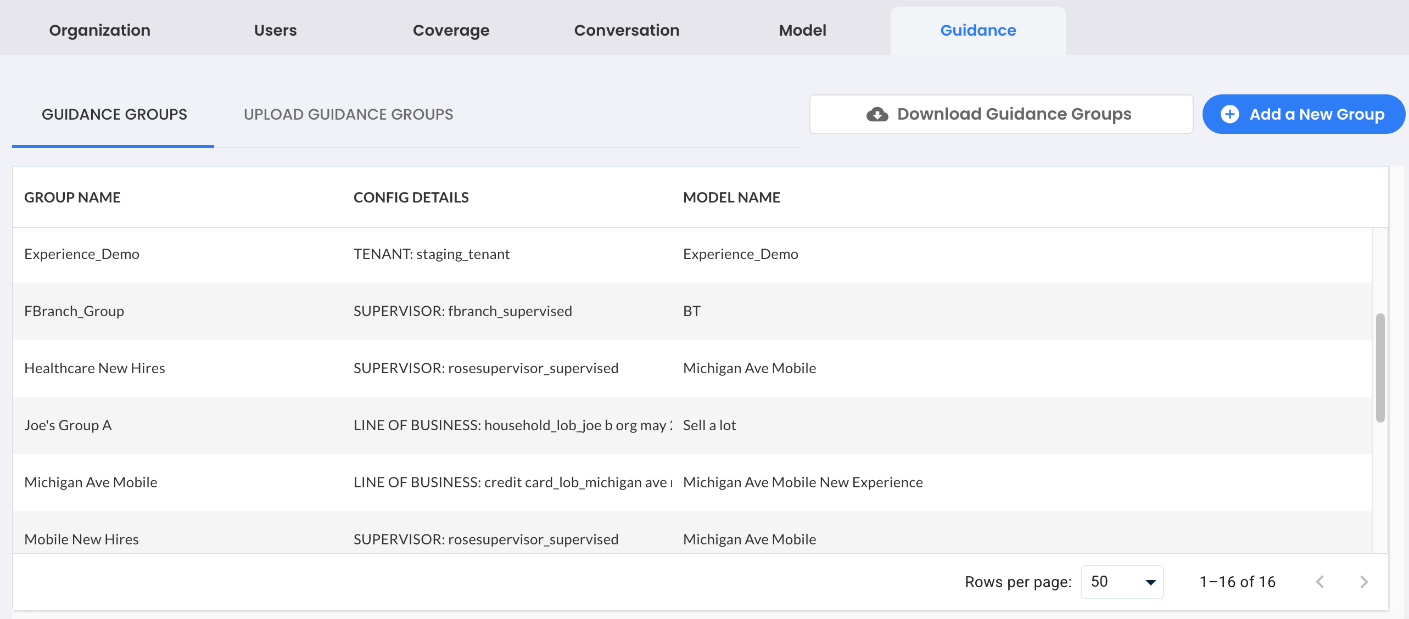Open the Conversation tab

click(x=627, y=30)
